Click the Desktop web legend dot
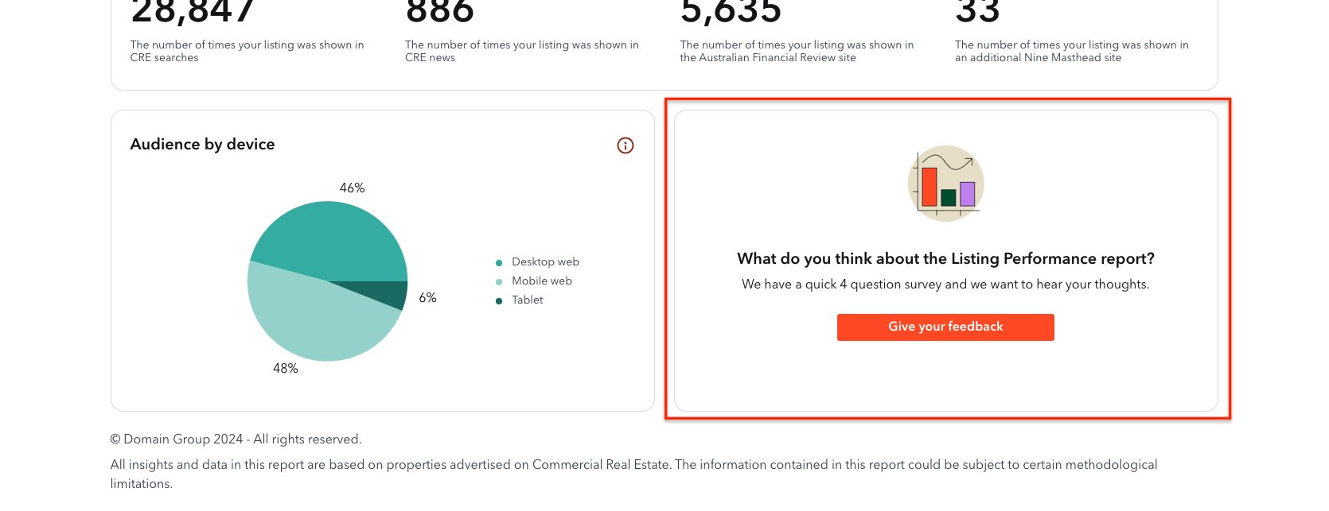Screen dimensions: 1329x511 (499, 263)
